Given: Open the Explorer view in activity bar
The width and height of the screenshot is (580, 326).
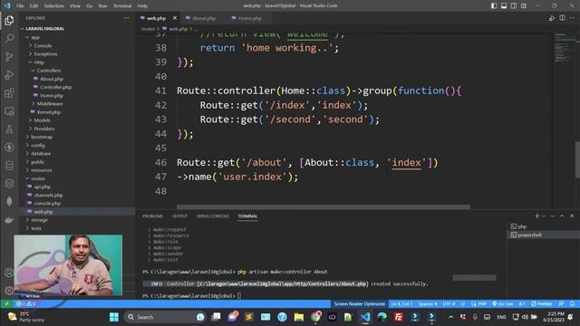Looking at the screenshot, I should click(x=9, y=20).
